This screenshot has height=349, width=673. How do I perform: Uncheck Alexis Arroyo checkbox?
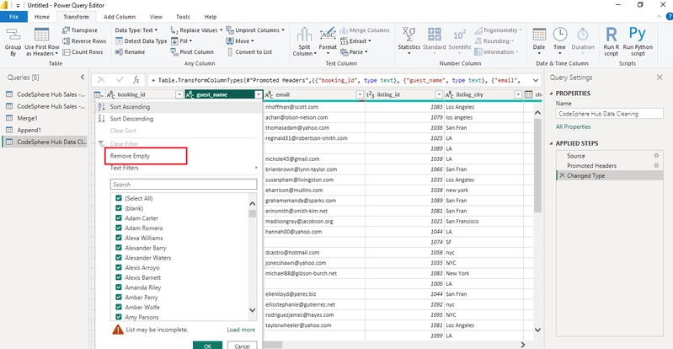point(119,267)
